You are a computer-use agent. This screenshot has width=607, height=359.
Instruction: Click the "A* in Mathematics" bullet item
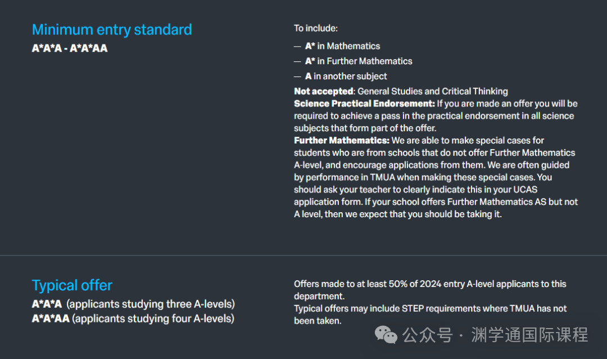point(342,46)
